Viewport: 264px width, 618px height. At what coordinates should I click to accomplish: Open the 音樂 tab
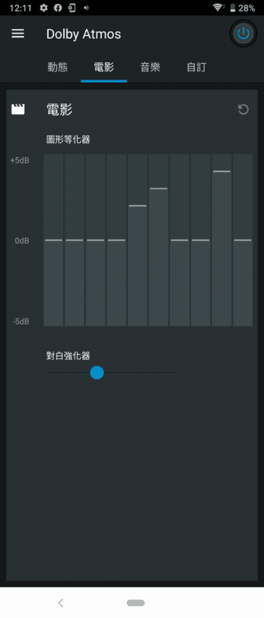click(x=150, y=68)
